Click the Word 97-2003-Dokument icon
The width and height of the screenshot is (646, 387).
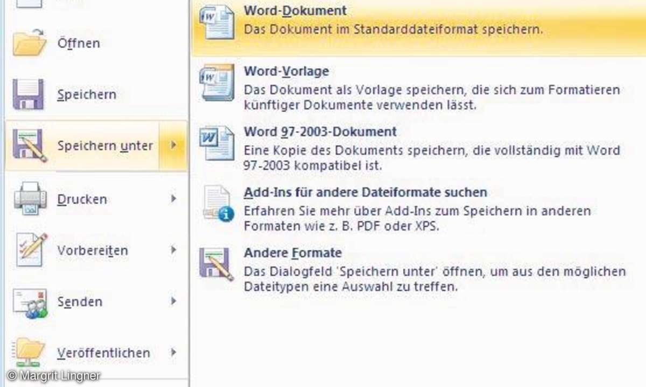coord(217,143)
